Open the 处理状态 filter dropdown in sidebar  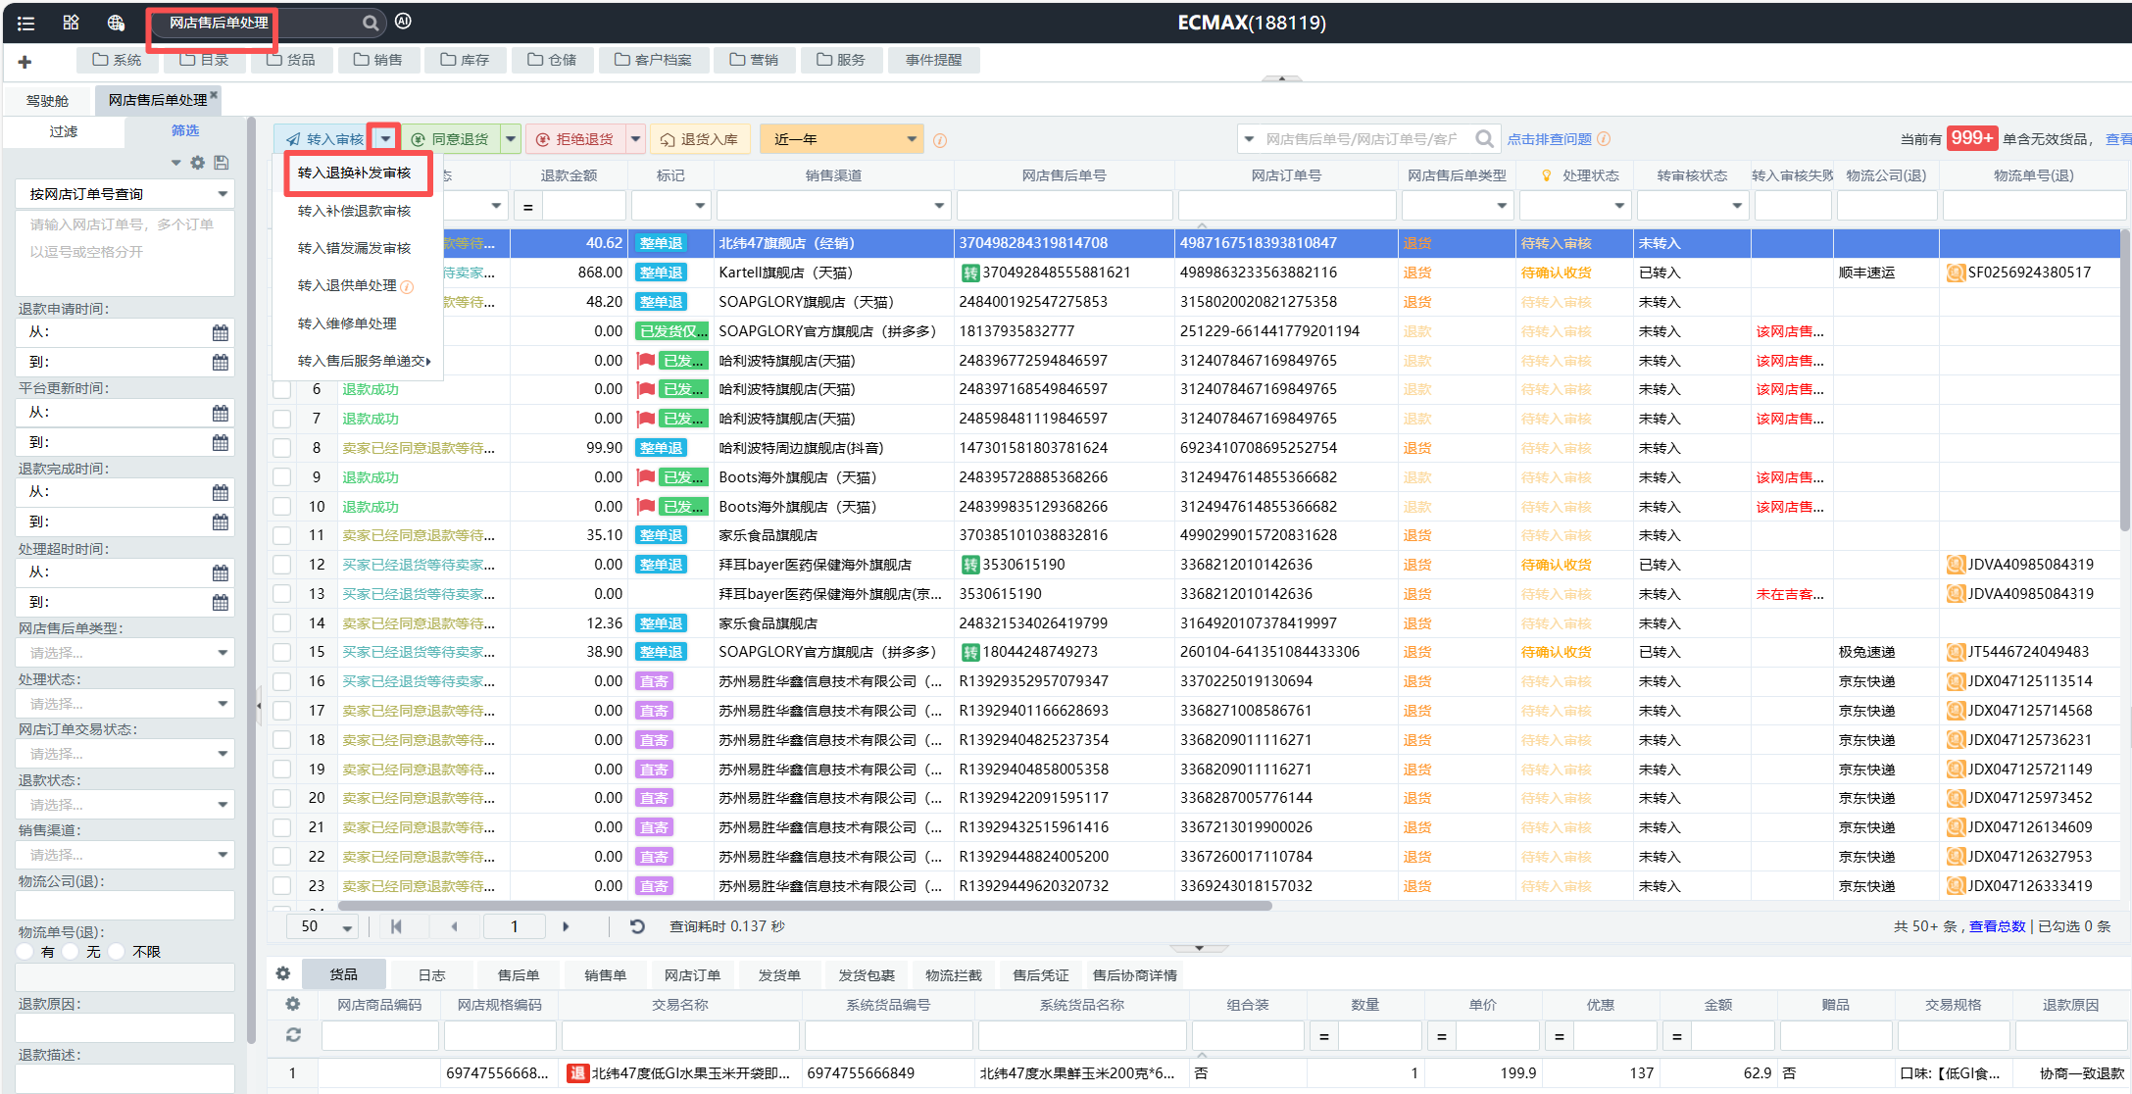[125, 704]
